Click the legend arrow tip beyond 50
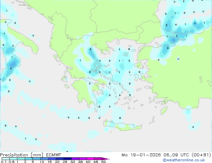Screen dimensions: 212x163 click(106, 159)
